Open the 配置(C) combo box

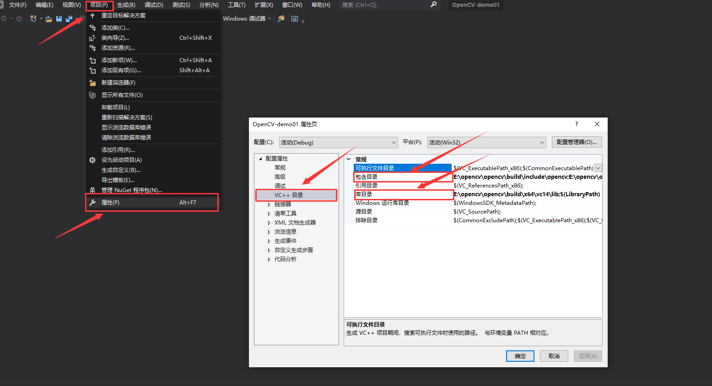click(338, 142)
